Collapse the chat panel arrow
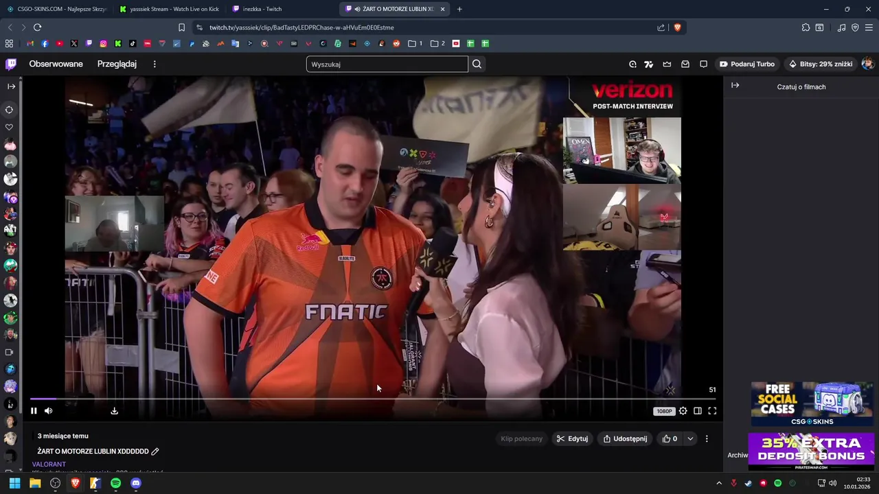 point(735,86)
